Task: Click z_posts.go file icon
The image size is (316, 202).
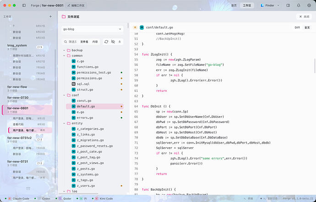Action: (74, 169)
